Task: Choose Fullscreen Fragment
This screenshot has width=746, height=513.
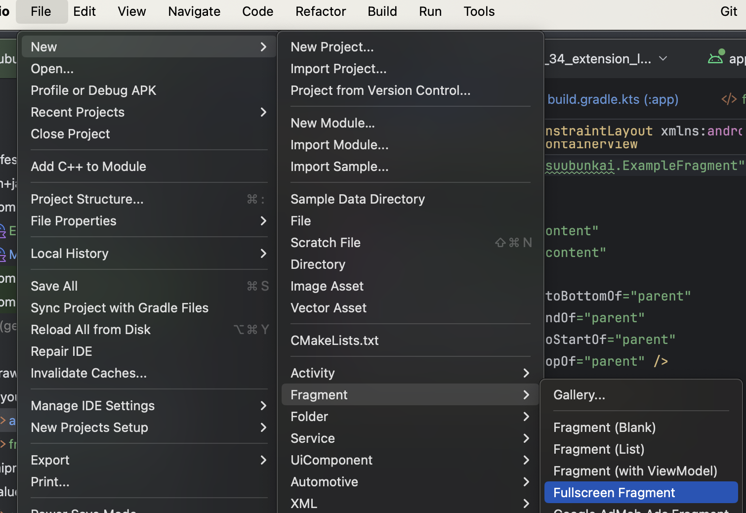Action: tap(641, 493)
